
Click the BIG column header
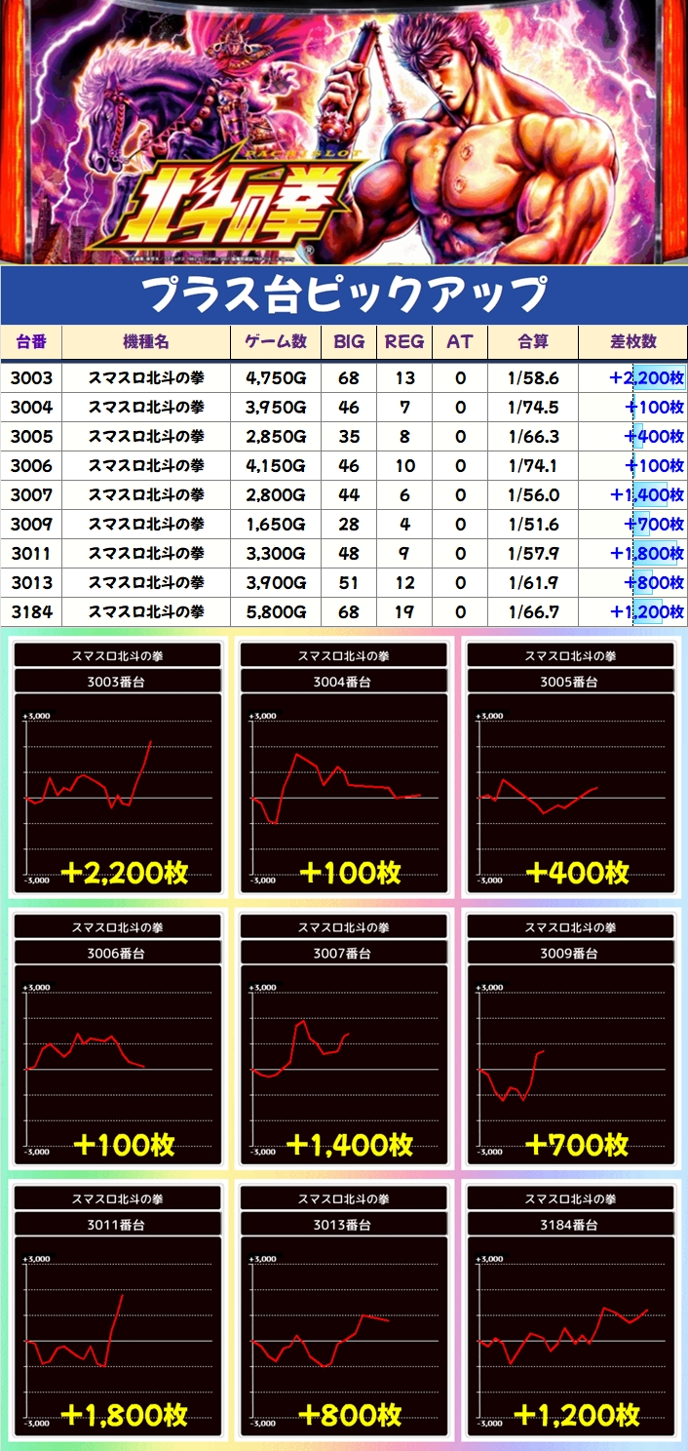point(349,342)
